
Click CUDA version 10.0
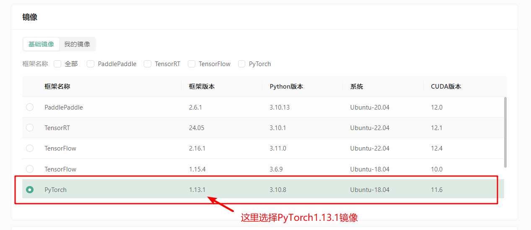point(437,169)
